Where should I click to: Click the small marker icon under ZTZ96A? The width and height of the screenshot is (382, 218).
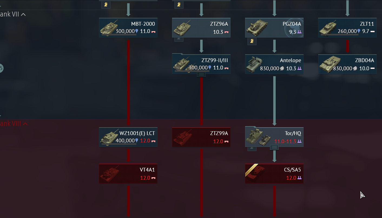[179, 39]
